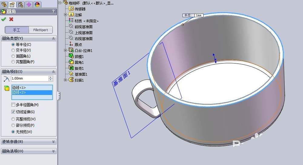Viewport: 303px width, 165px height.
Task: Select 边线<1> in selection list
Action: 32,88
